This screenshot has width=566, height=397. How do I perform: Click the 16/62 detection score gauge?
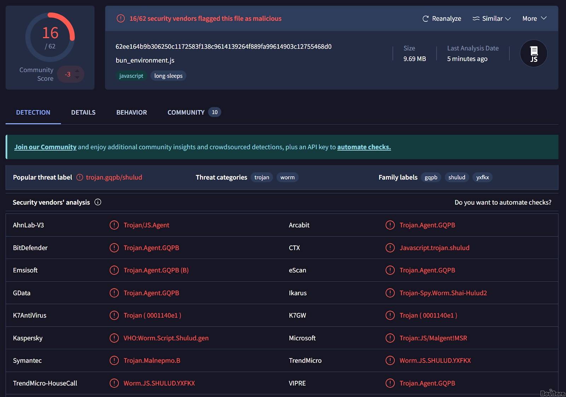50,38
